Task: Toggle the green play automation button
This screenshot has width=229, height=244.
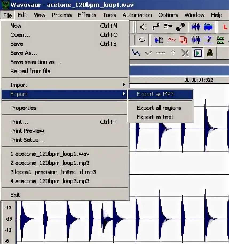Action: (198, 53)
